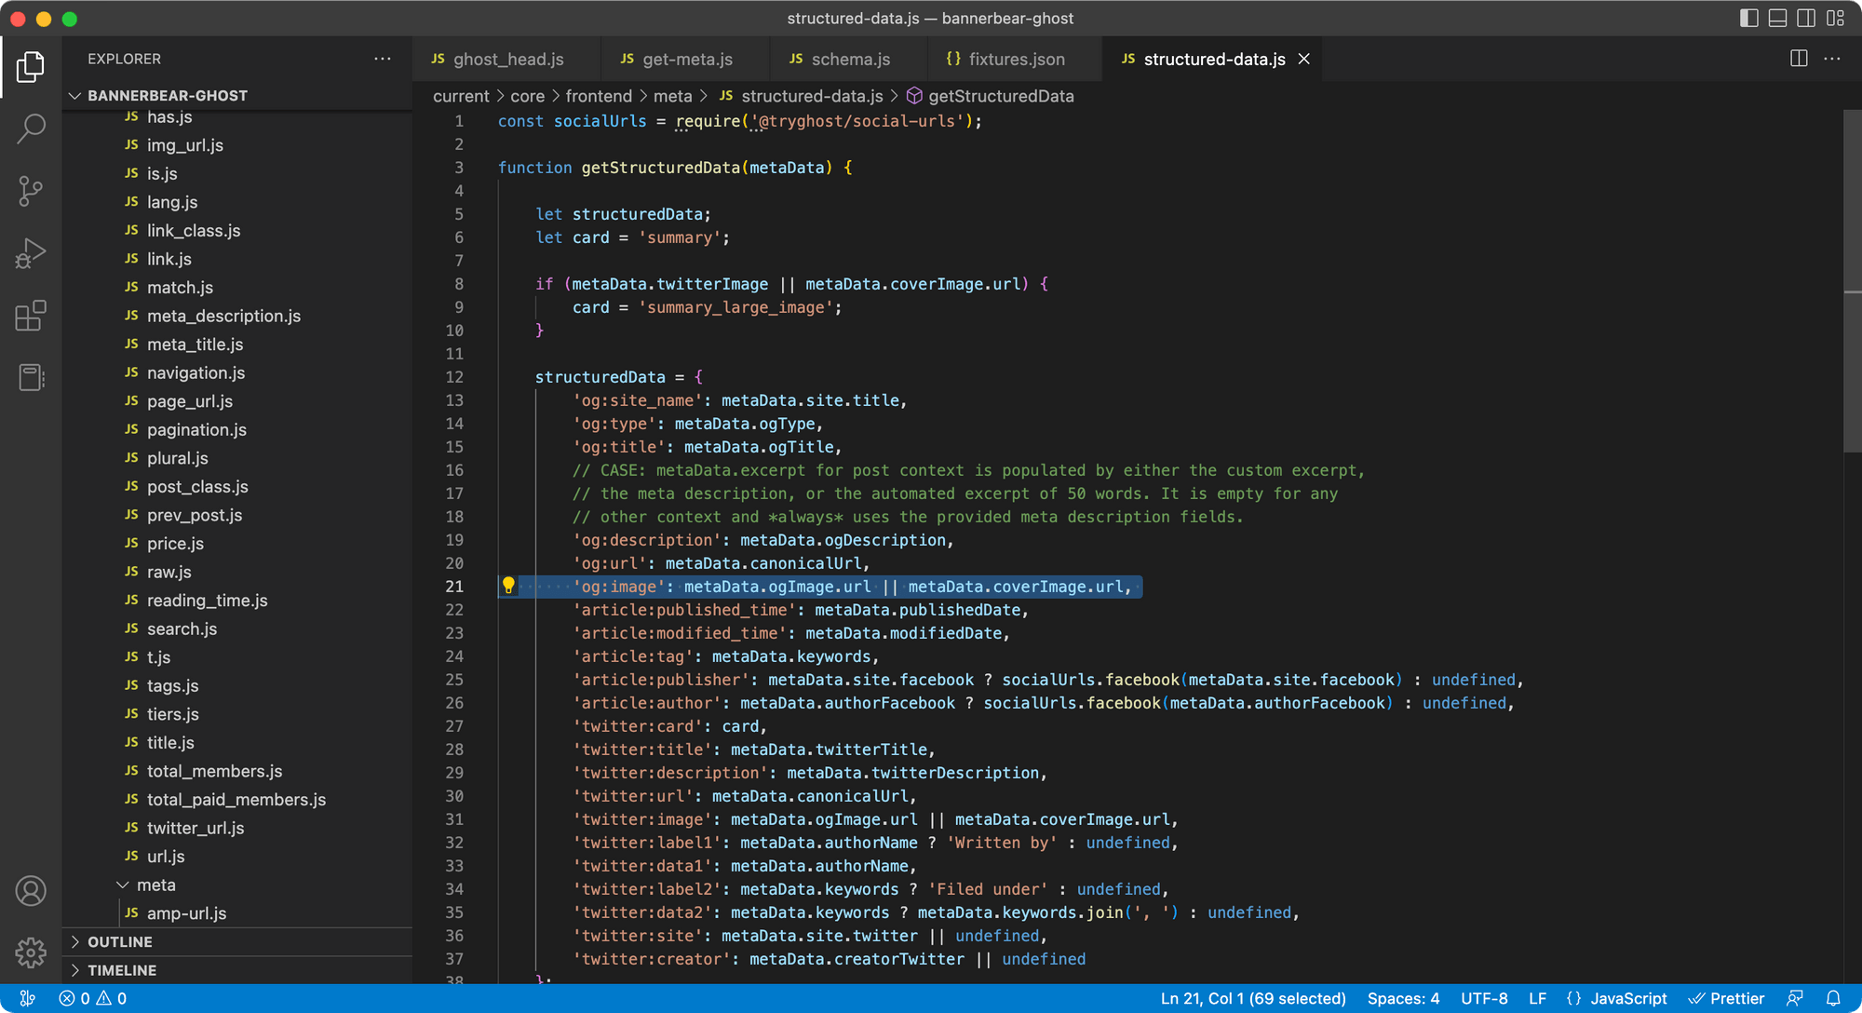This screenshot has width=1862, height=1013.
Task: Toggle the secondary side bar layout button
Action: 1806,18
